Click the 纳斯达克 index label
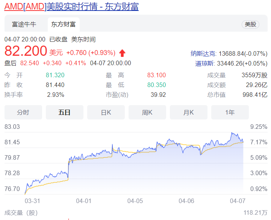 (203, 53)
